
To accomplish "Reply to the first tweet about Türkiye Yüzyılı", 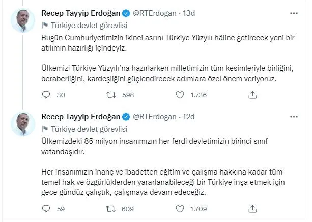I will coord(46,95).
